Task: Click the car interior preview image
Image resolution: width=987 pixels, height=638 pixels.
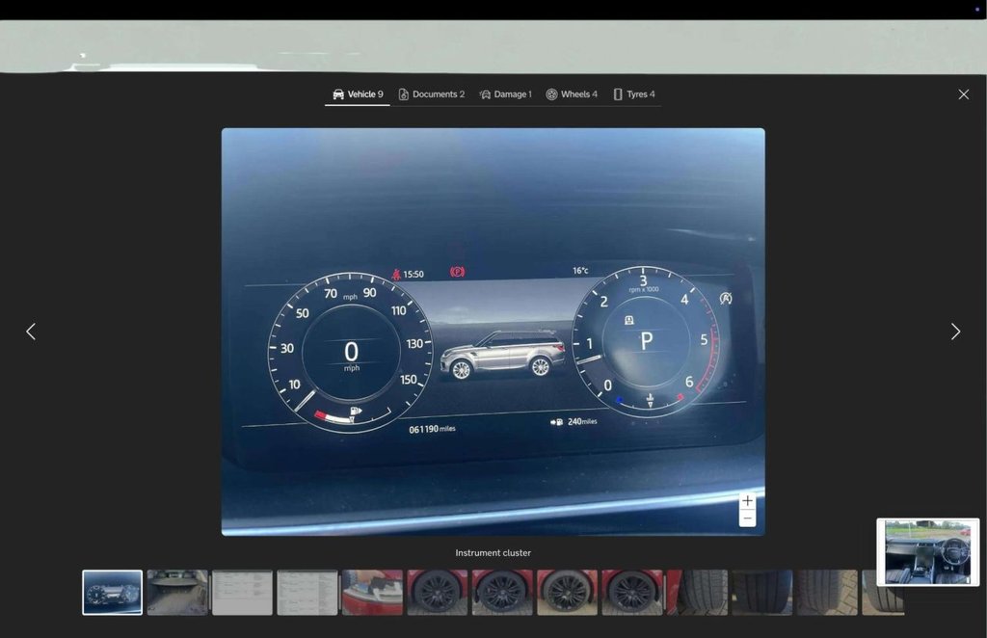Action: pyautogui.click(x=927, y=552)
